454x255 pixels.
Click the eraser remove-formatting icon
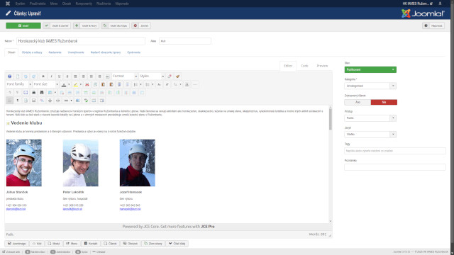tap(170, 76)
